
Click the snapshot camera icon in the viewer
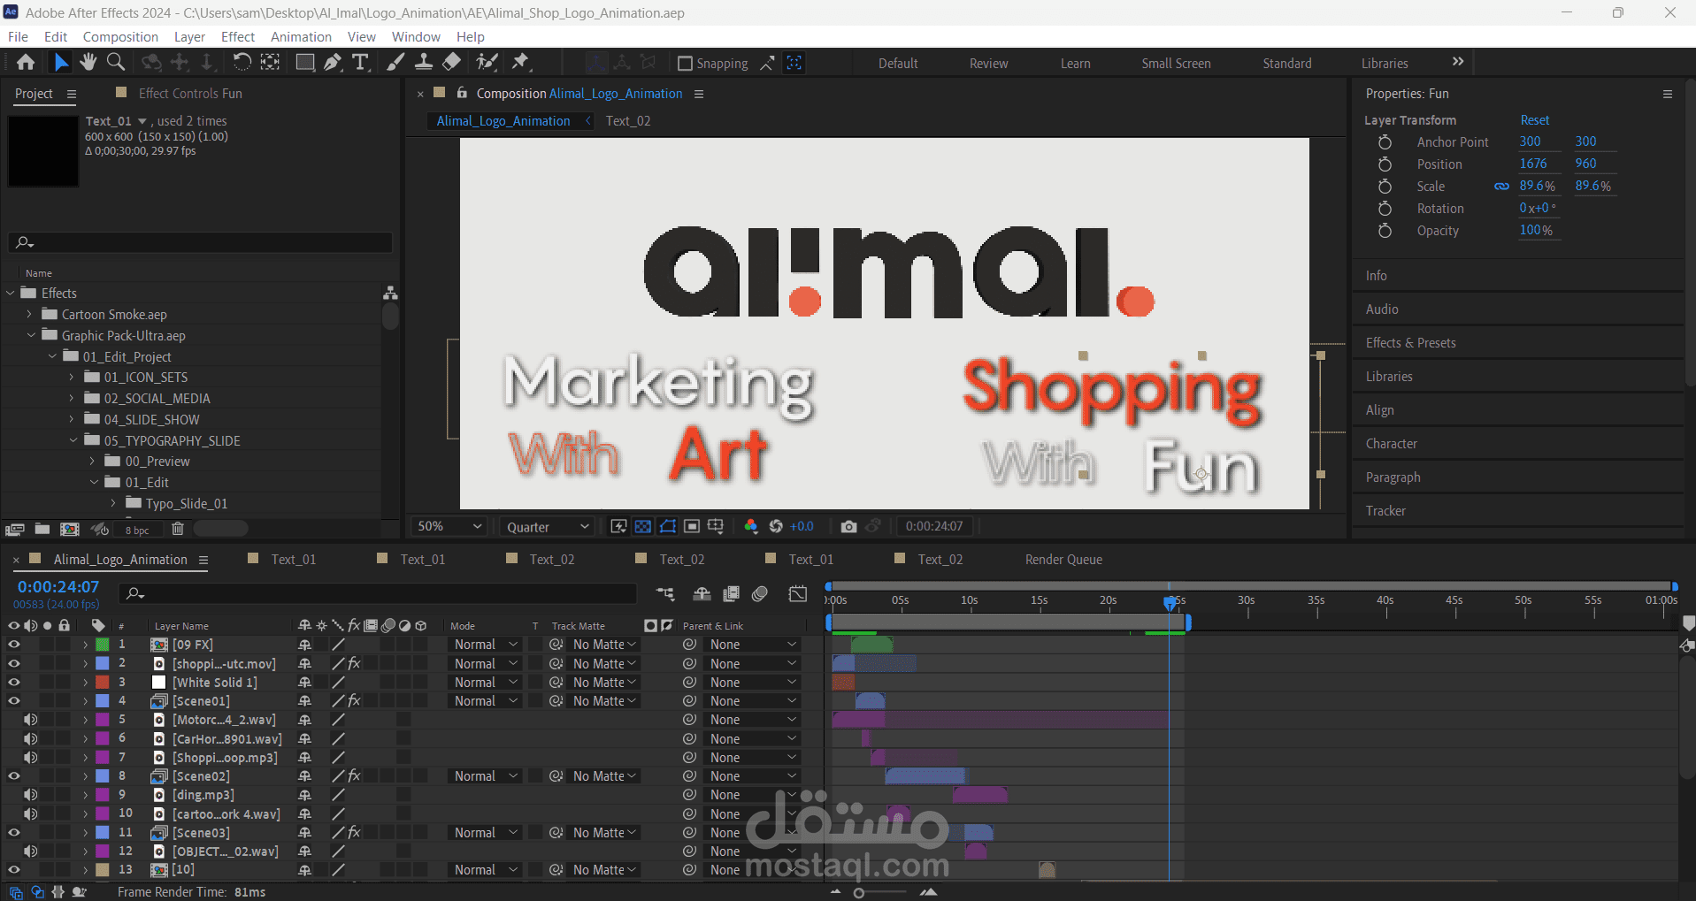click(x=848, y=526)
